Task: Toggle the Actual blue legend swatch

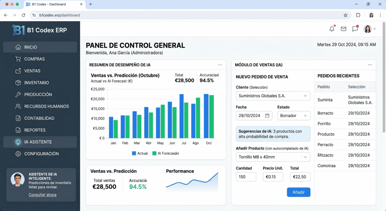Action: [134, 153]
